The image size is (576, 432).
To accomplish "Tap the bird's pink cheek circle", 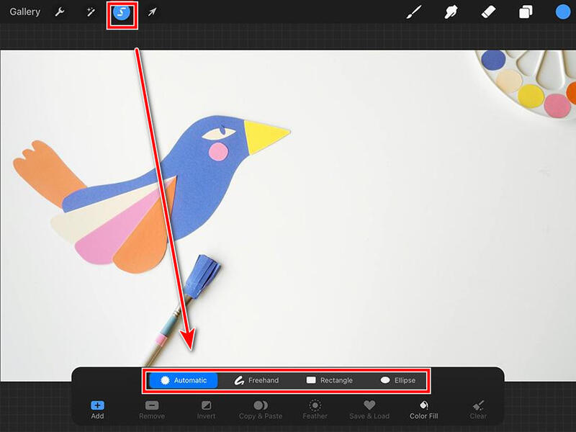I will (x=219, y=152).
